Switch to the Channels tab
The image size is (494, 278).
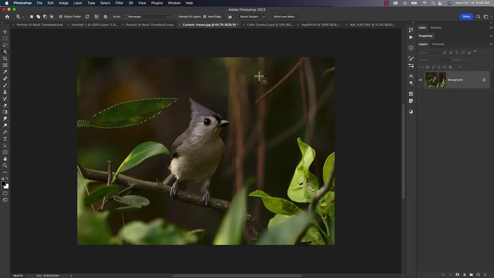[x=438, y=44]
